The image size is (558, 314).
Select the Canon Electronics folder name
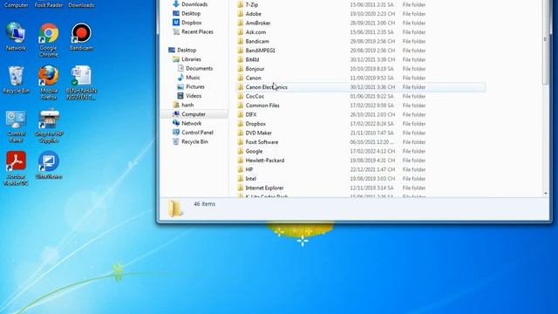pyautogui.click(x=266, y=87)
